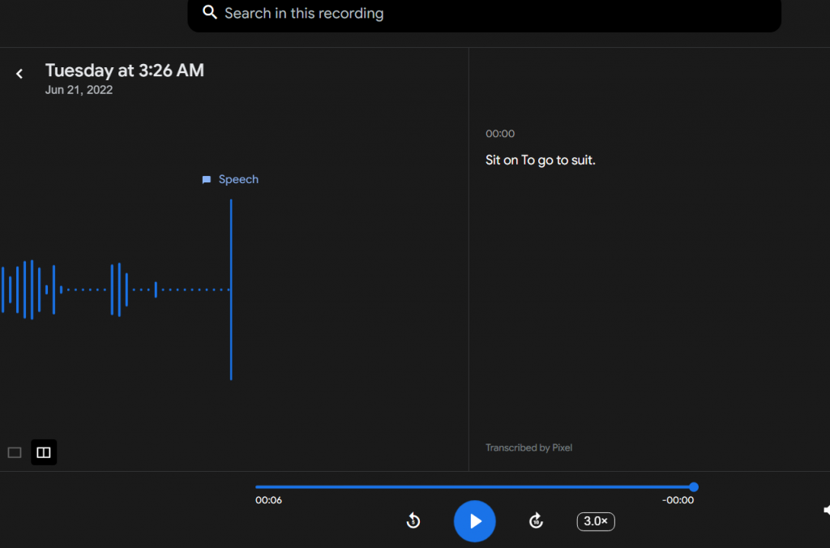Click the date 'Jun 21, 2022'

[x=79, y=90]
